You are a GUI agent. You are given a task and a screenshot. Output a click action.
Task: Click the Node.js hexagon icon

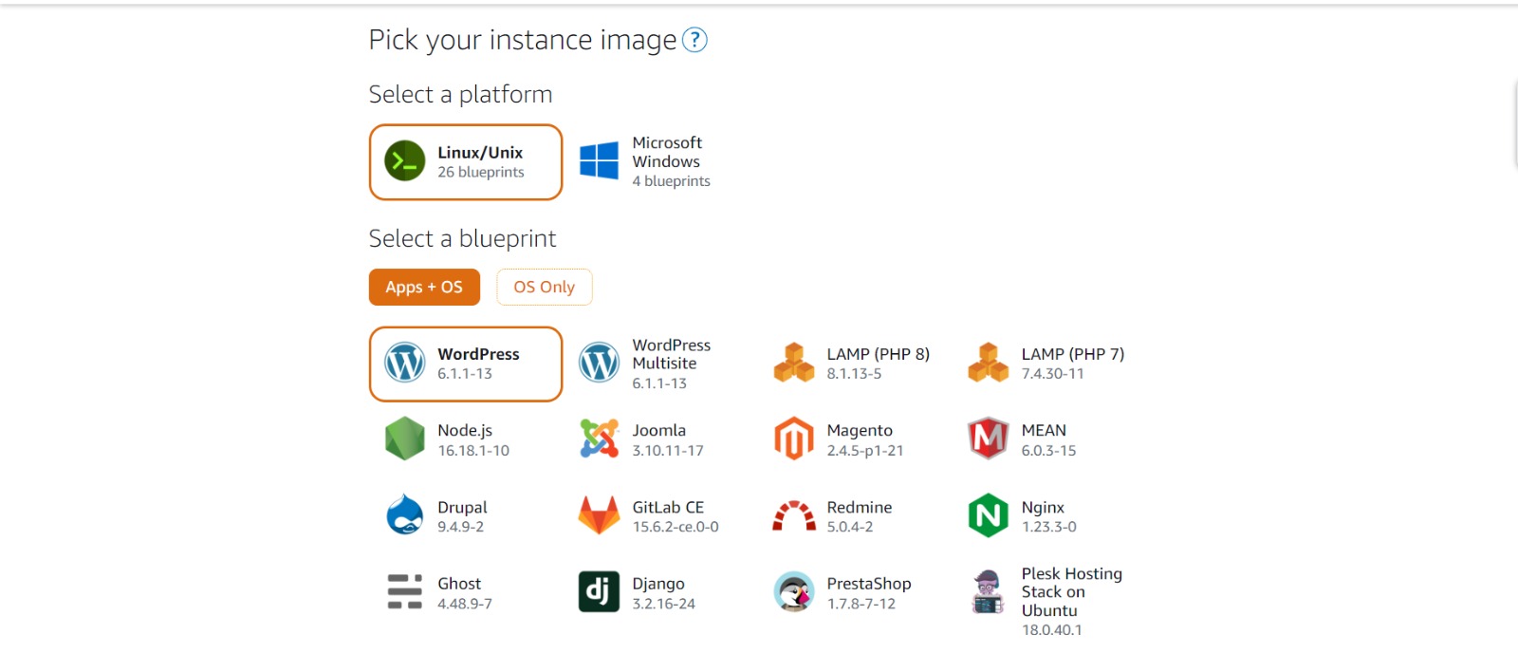(405, 438)
